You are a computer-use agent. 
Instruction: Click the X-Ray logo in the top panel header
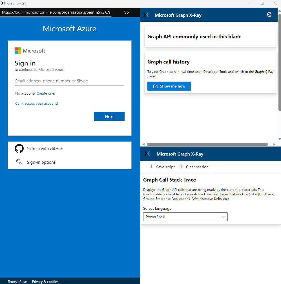[x=146, y=15]
